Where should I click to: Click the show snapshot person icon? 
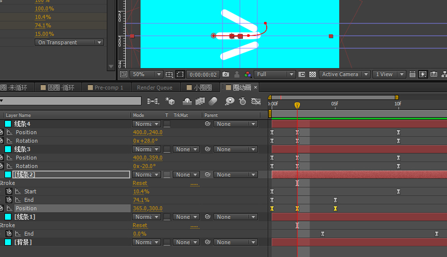pos(236,75)
